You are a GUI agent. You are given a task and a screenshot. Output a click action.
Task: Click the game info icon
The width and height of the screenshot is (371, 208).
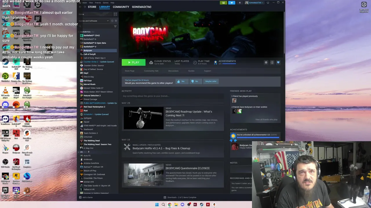272,62
